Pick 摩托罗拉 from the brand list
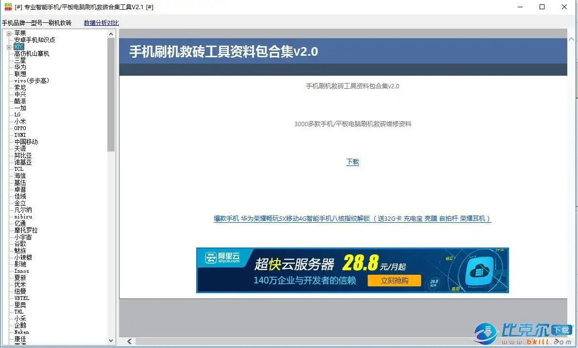 [26, 230]
